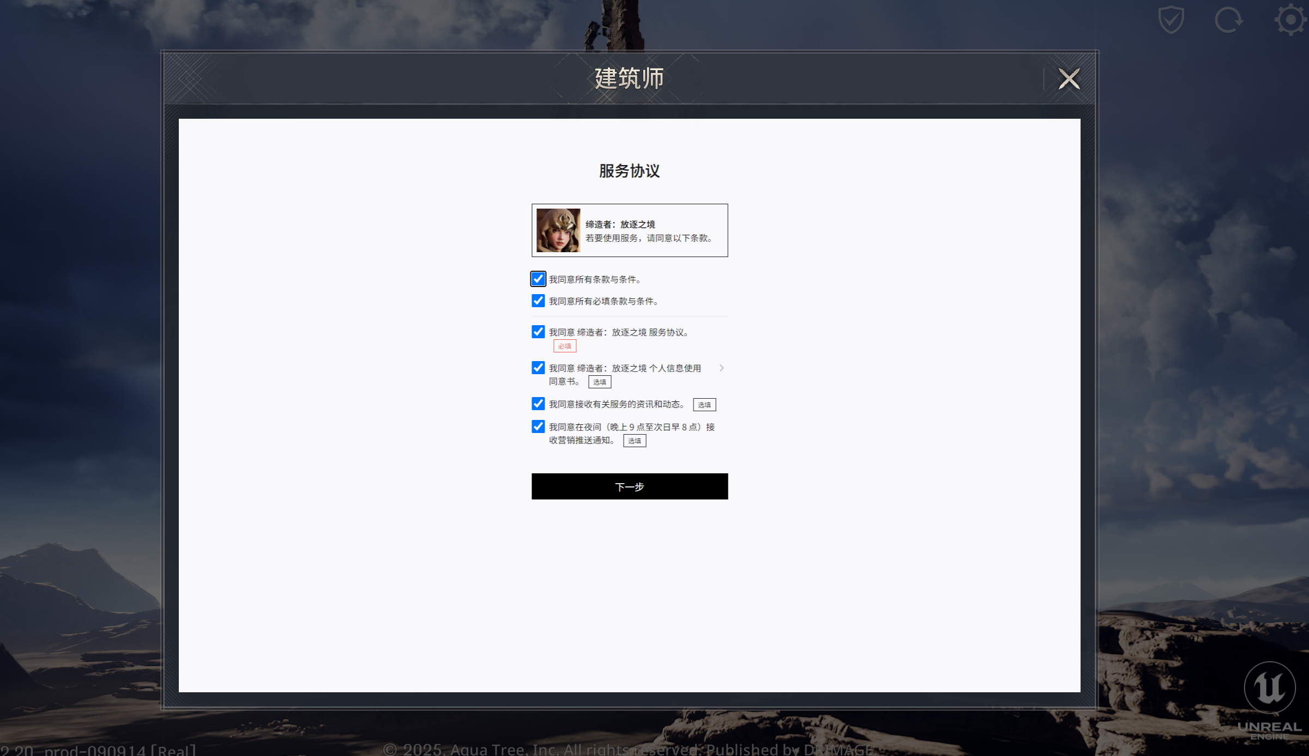
Task: Click the refresh circular arrow icon
Action: [1229, 20]
